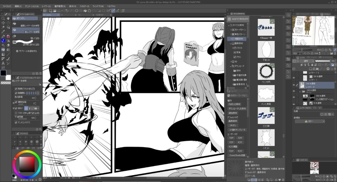The width and height of the screenshot is (337, 182).
Task: Click the Undo arrow in command bar
Action: click(x=67, y=11)
